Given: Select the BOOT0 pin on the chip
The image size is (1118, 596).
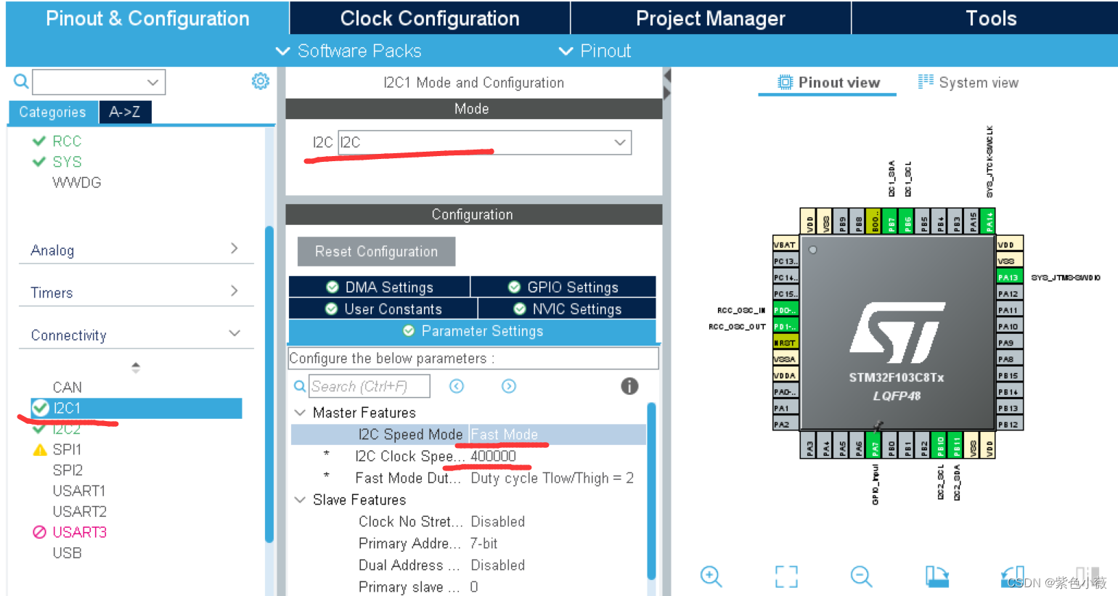Looking at the screenshot, I should coord(875,221).
